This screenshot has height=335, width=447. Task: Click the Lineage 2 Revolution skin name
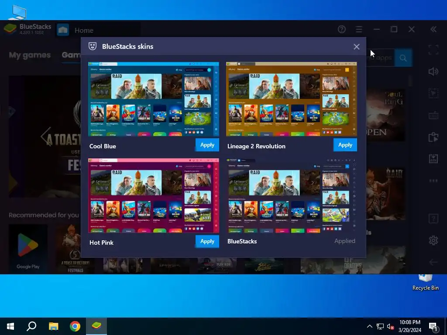pyautogui.click(x=256, y=146)
